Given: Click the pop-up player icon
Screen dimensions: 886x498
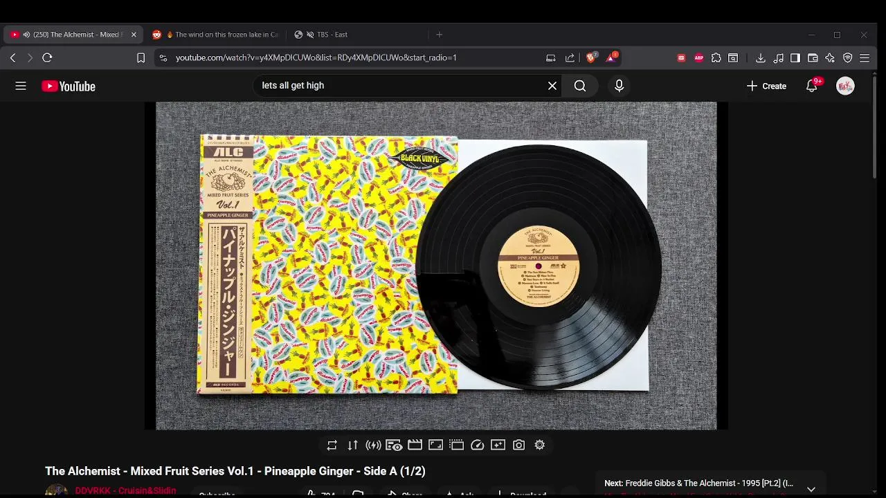Looking at the screenshot, I should [456, 445].
